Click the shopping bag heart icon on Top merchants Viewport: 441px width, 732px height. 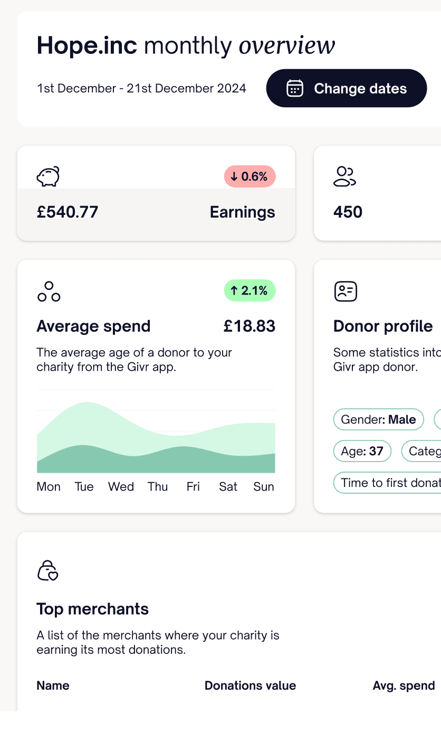47,570
